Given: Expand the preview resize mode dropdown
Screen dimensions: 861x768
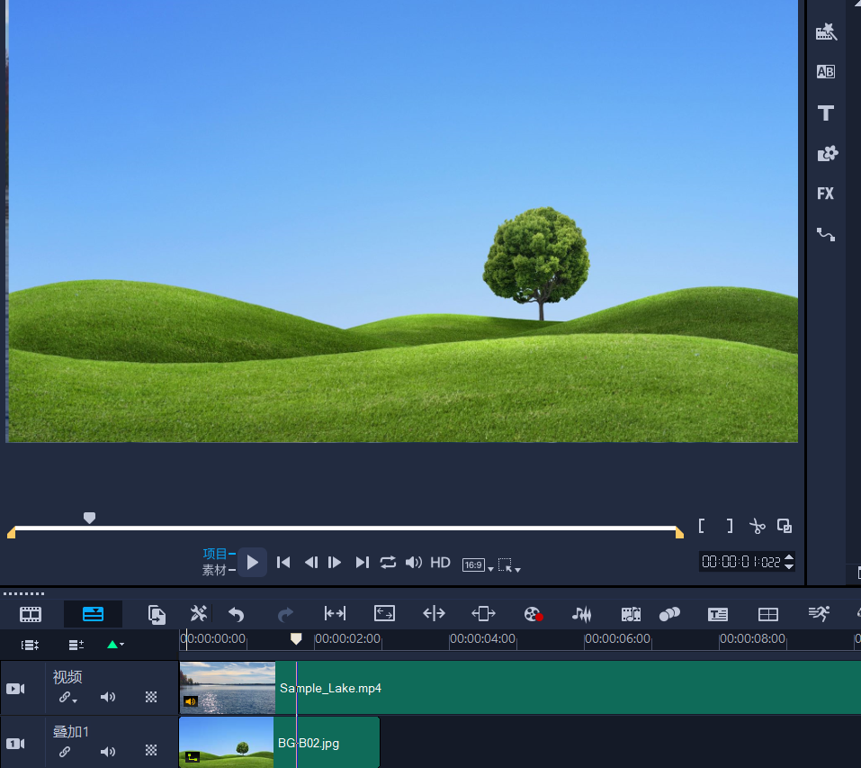Looking at the screenshot, I should pos(509,565).
